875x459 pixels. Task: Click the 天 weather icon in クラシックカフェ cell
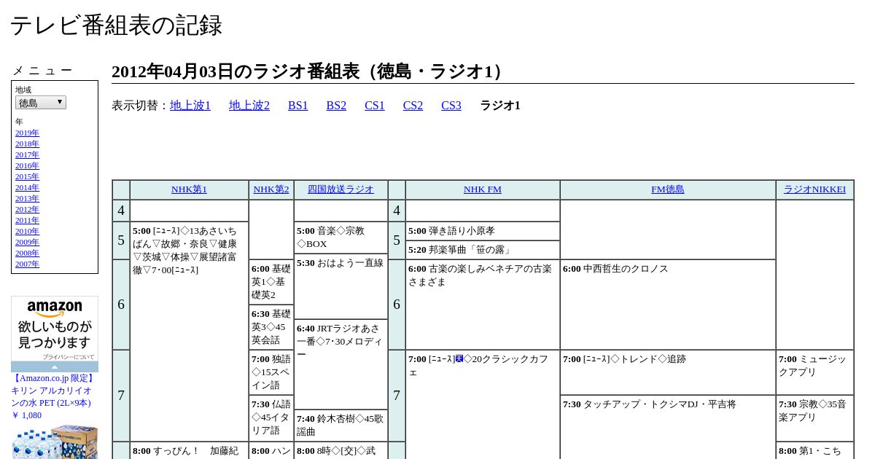click(x=459, y=358)
